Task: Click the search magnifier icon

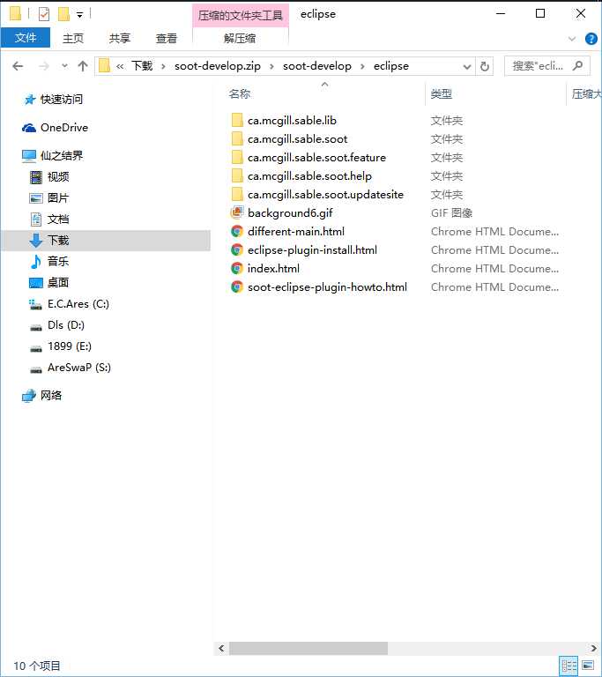Action: tap(578, 65)
